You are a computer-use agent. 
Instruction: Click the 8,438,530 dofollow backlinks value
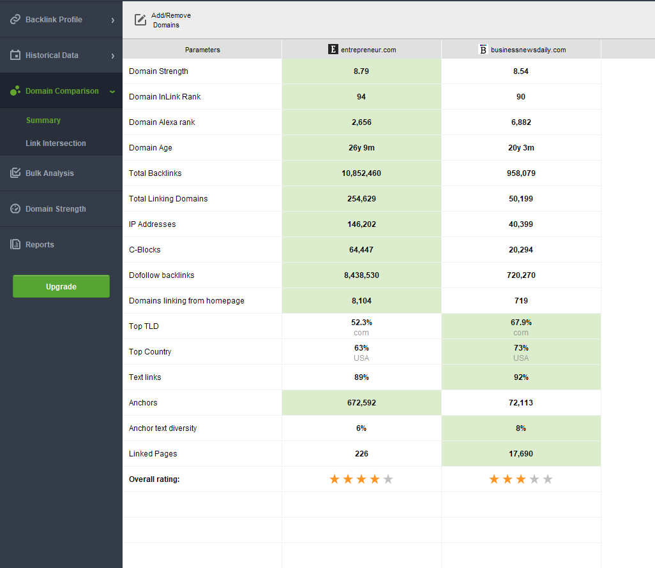(x=361, y=275)
